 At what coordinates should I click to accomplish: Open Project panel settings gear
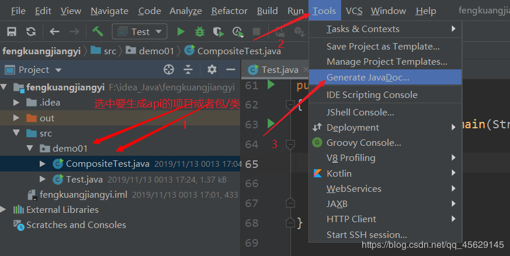coord(211,69)
